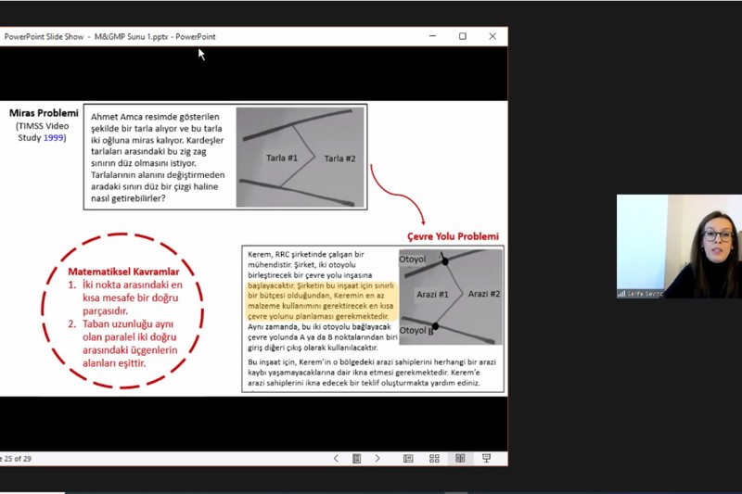Click the 'M&GMP Sunu 1.pptx' title bar
Image resolution: width=742 pixels, height=494 pixels.
[x=130, y=36]
